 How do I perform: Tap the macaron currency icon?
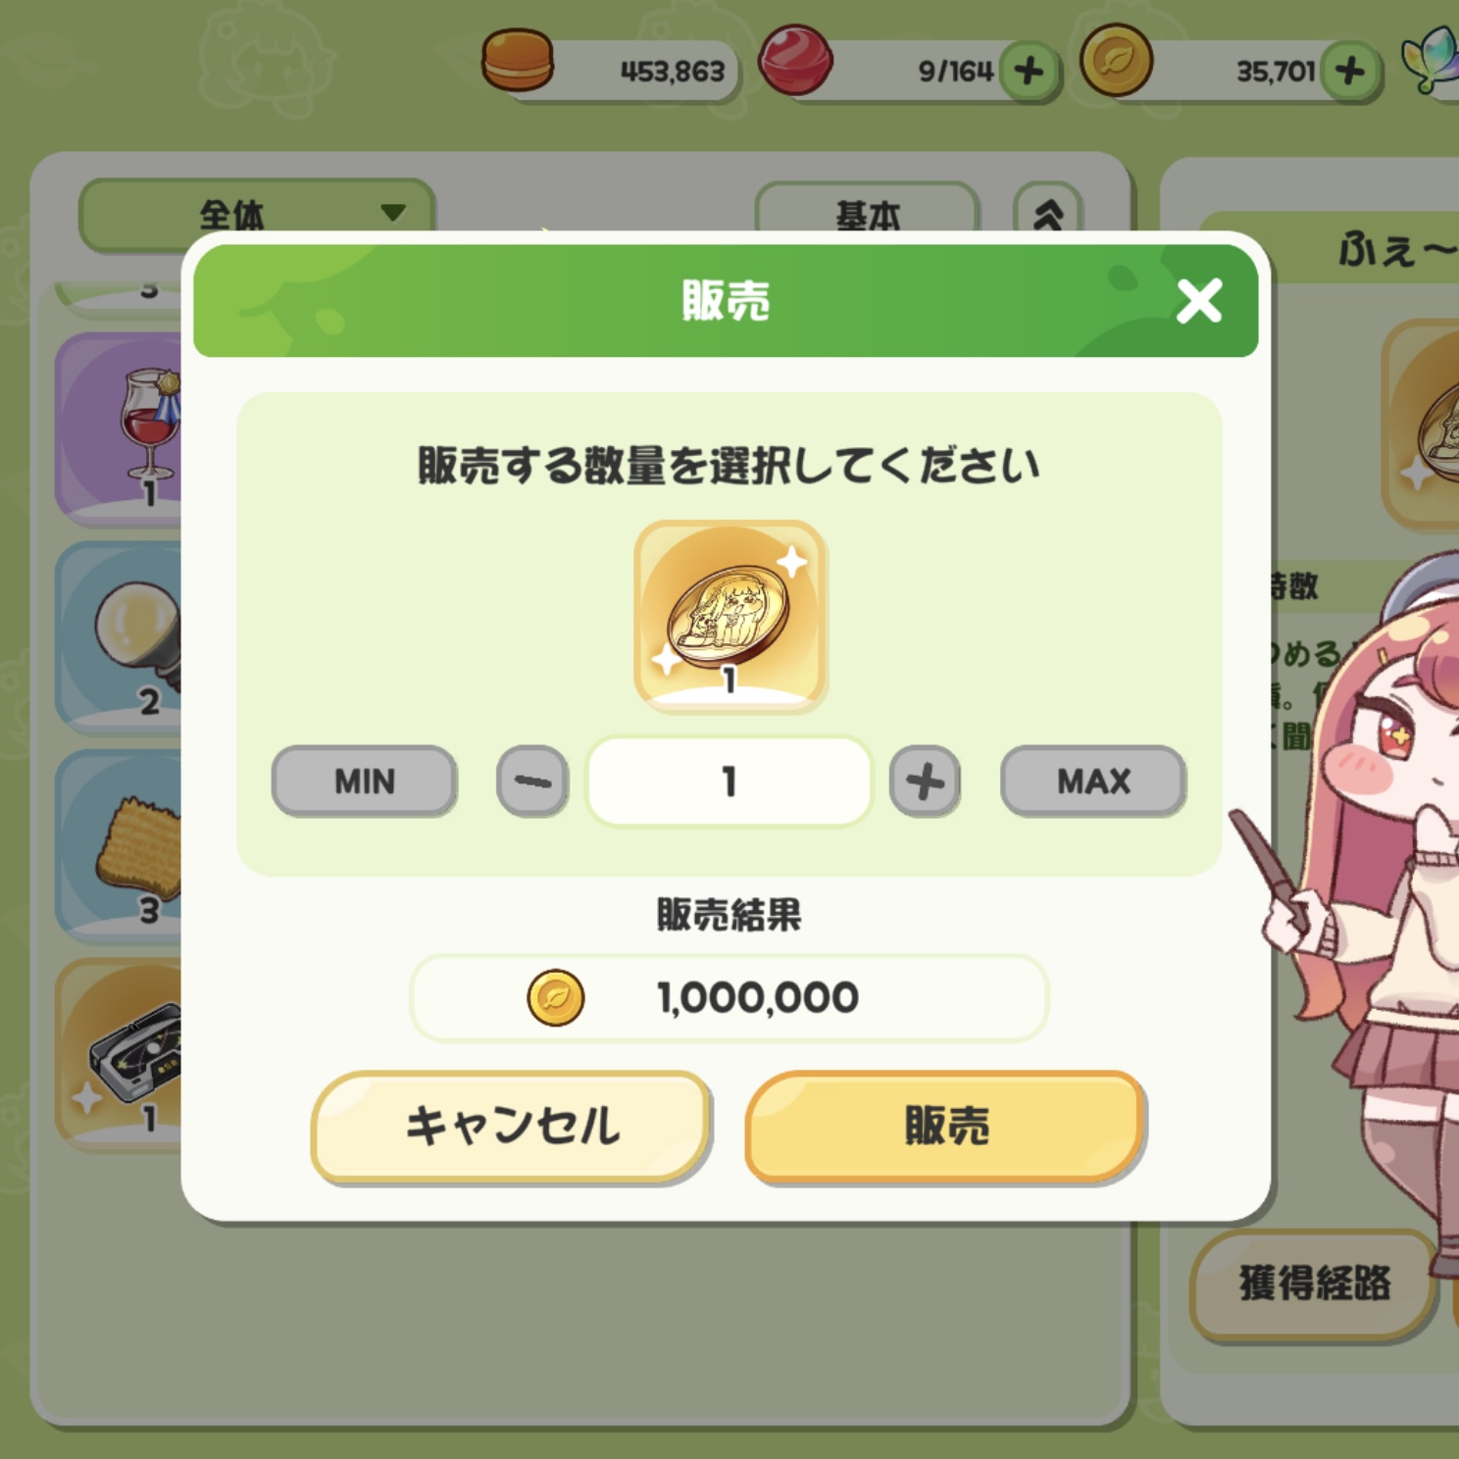(518, 61)
